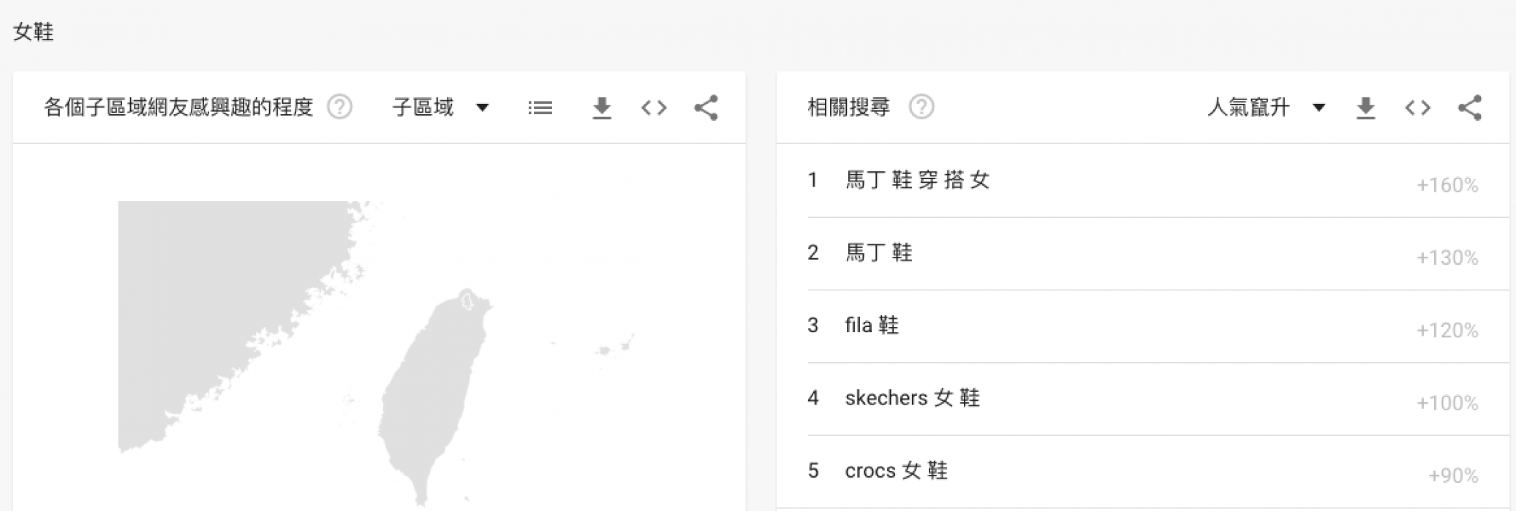Viewport: 1516px width, 512px height.
Task: Expand the 人氣竄升 dropdown
Action: [1267, 108]
